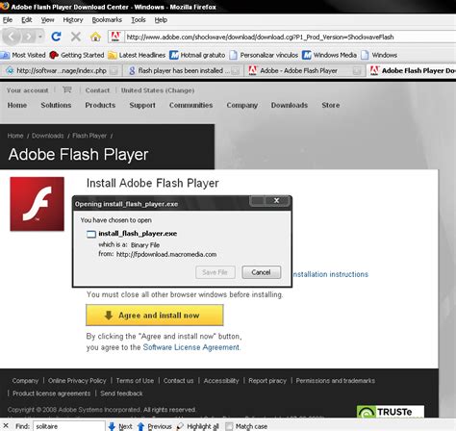Open the shopping cart icon

[67, 89]
